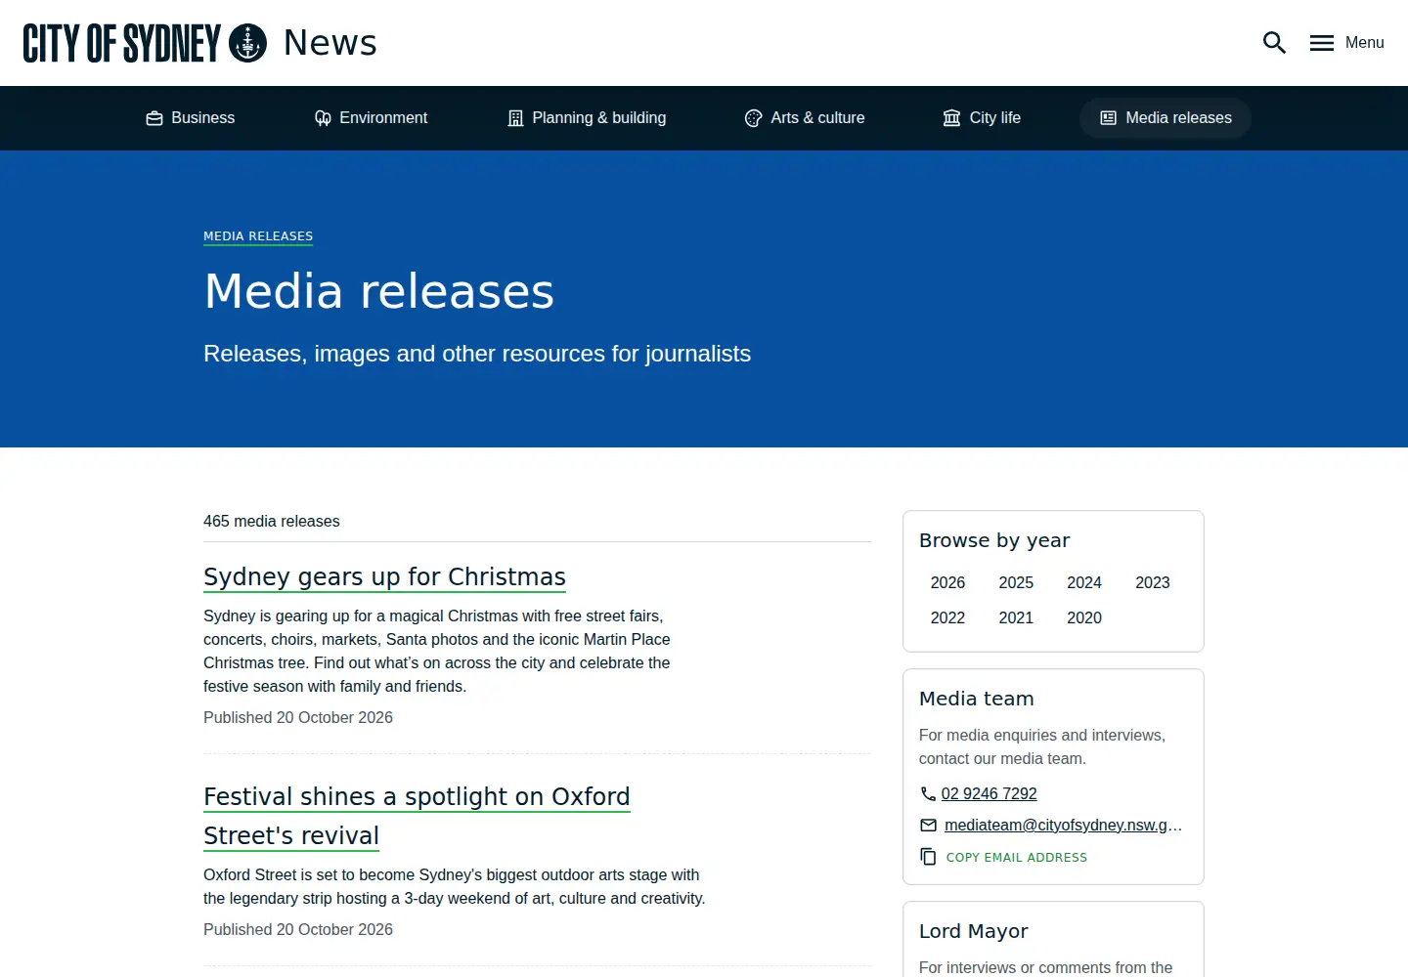Open the Business navigation tab
This screenshot has width=1408, height=977.
191,118
